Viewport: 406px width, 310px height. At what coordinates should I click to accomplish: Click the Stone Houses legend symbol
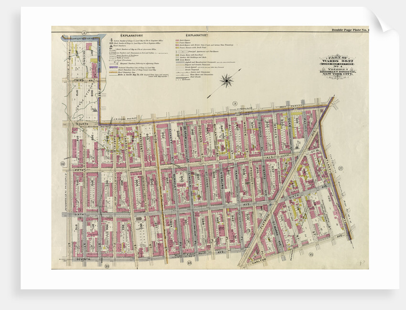[x=176, y=44]
